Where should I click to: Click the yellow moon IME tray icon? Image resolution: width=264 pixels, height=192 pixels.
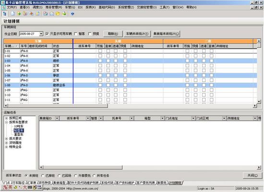pyautogui.click(x=15, y=187)
